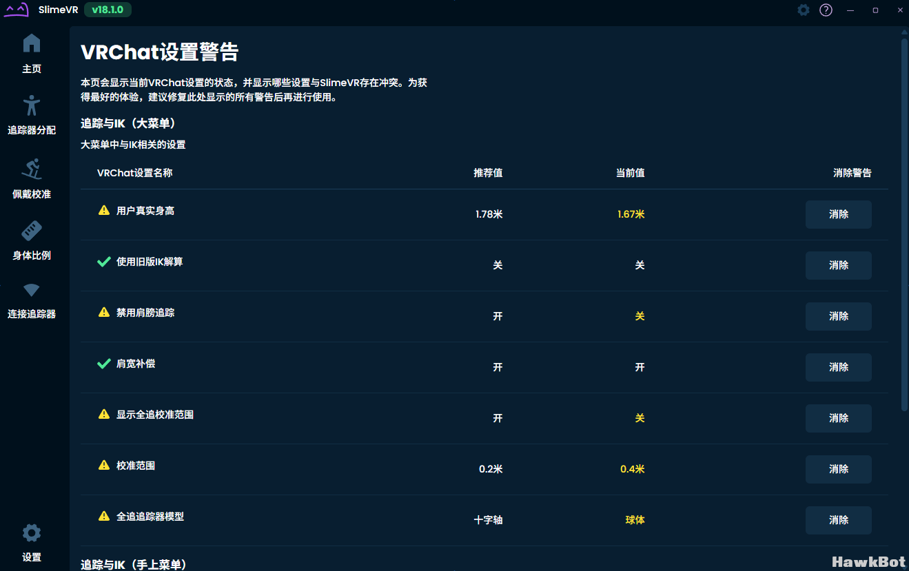Click the current 关 value for 使用旧版IK解算
Image resolution: width=909 pixels, height=571 pixels.
640,265
